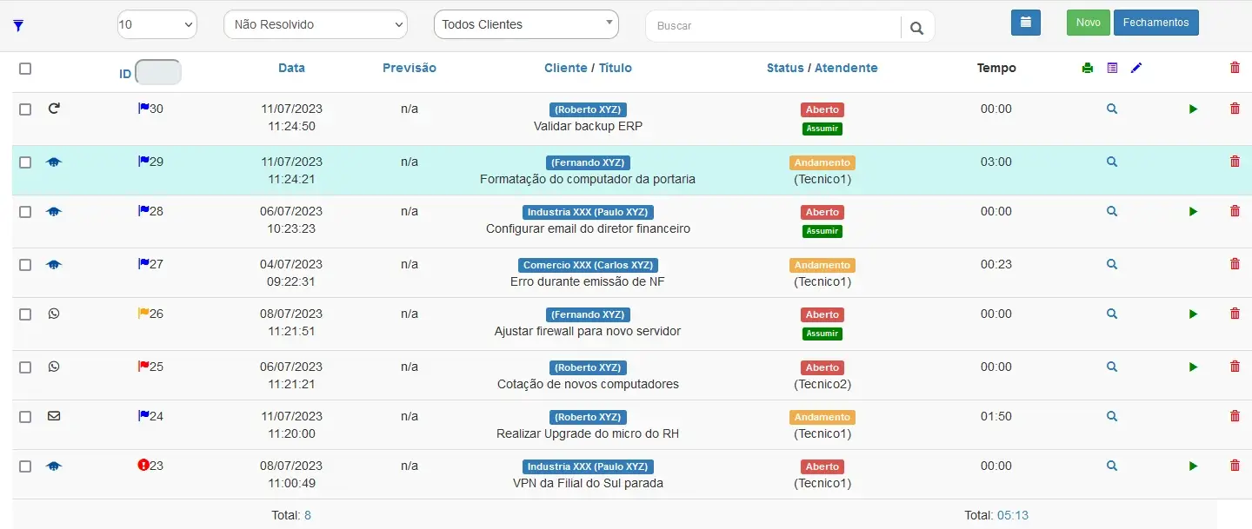Viewport: 1252px width, 529px height.
Task: Click the blue pencil edit icon in header
Action: 1135,68
